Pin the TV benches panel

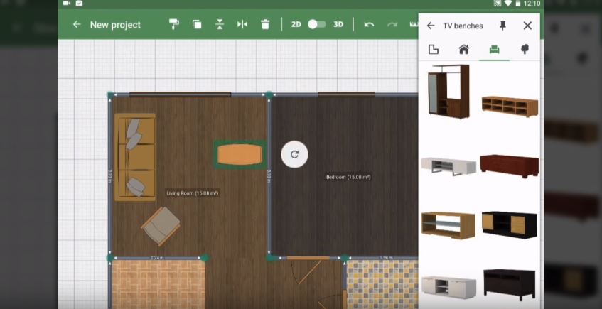(x=503, y=26)
